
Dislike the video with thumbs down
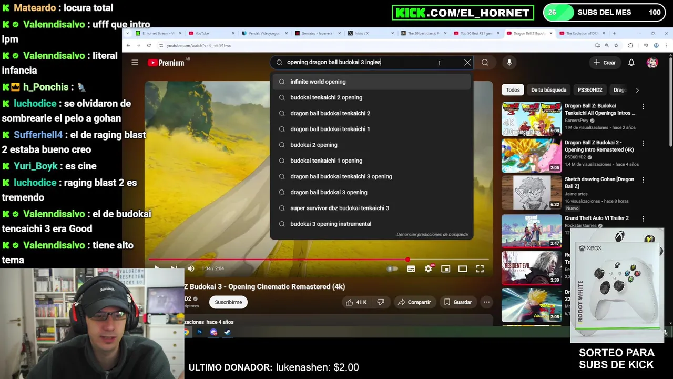click(381, 302)
